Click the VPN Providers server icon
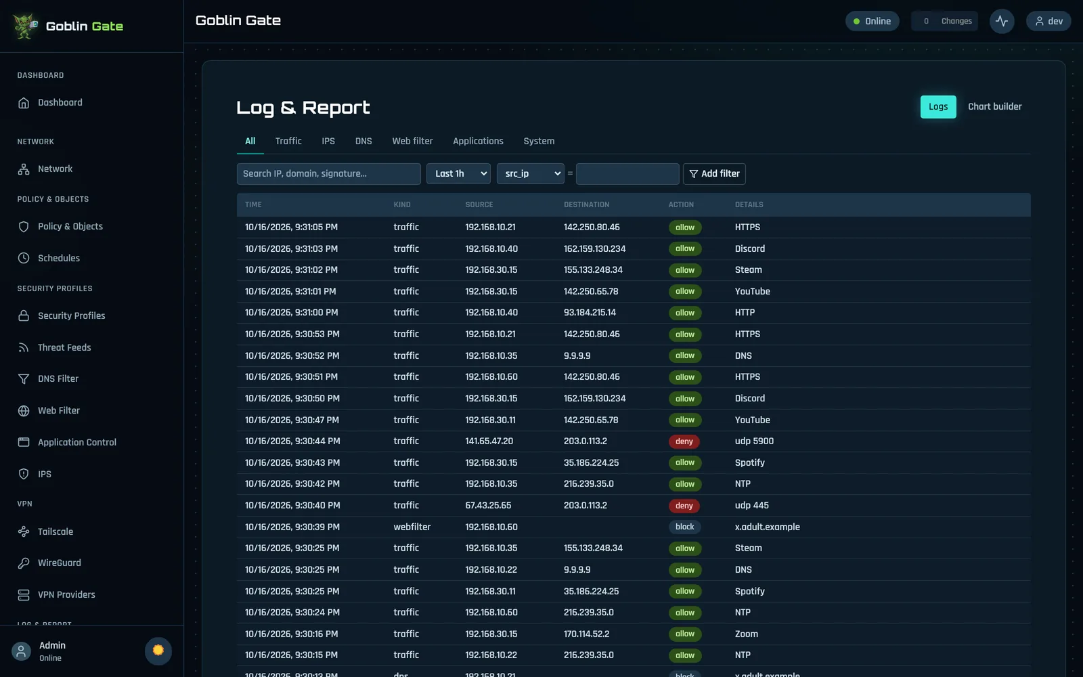This screenshot has width=1083, height=677. coord(24,595)
